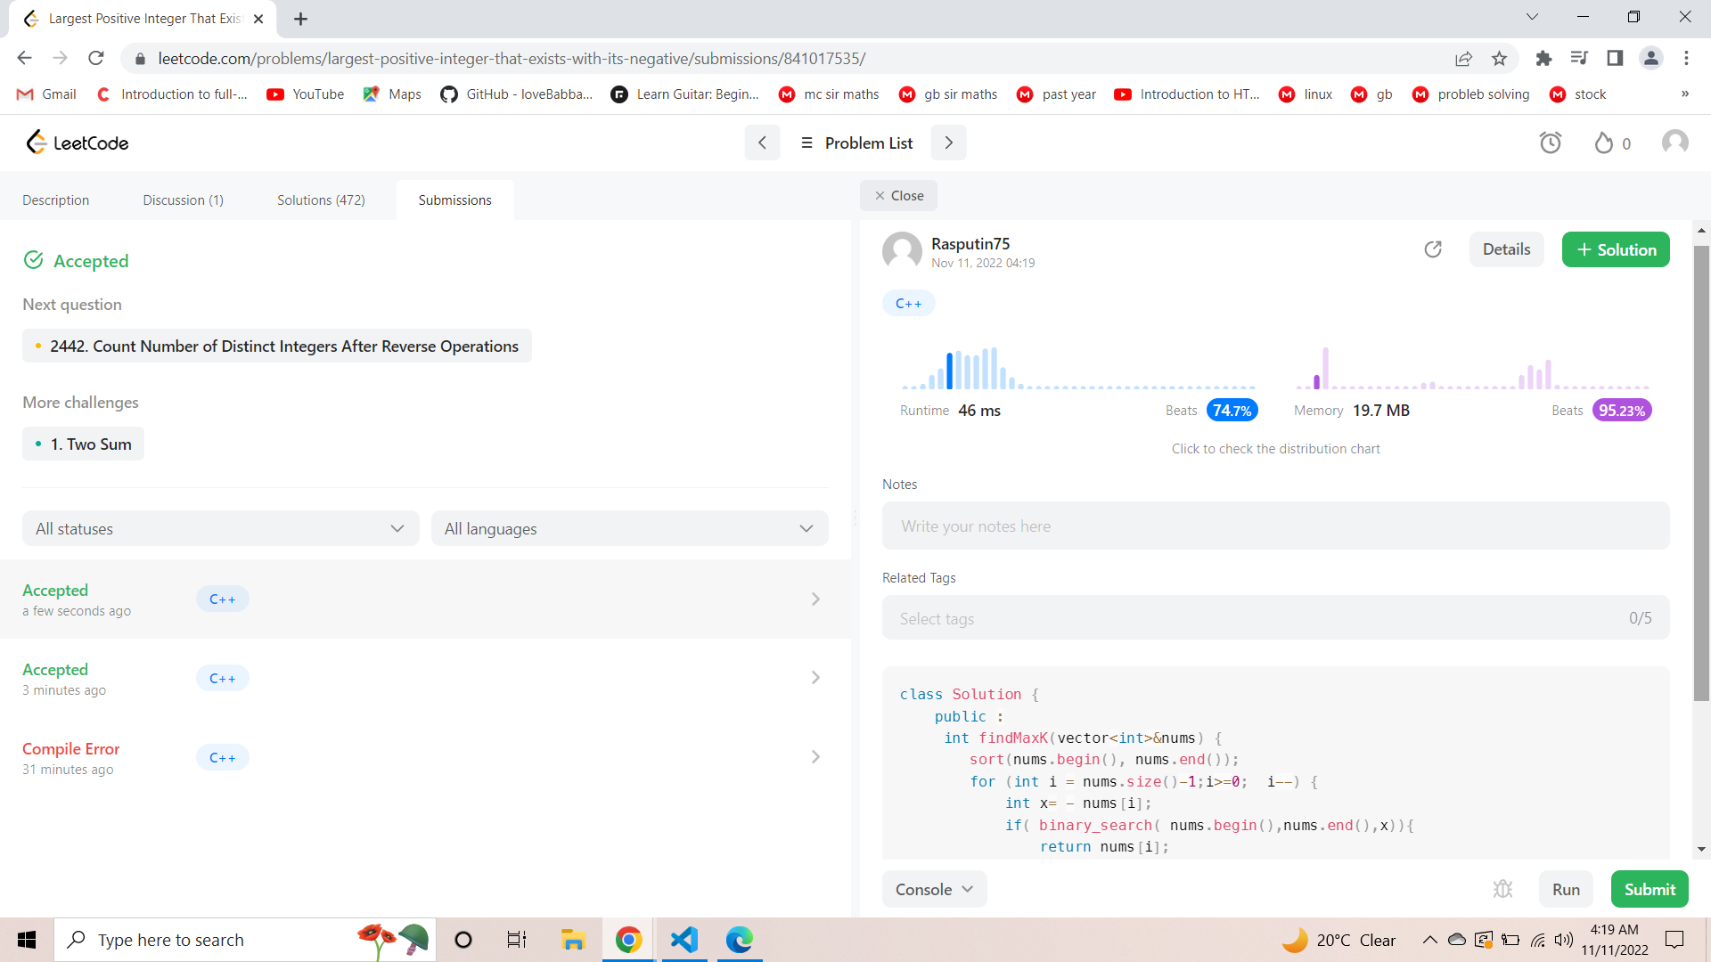Screen dimensions: 1711x962
Task: Open the problem list hamburger menu
Action: [x=807, y=143]
